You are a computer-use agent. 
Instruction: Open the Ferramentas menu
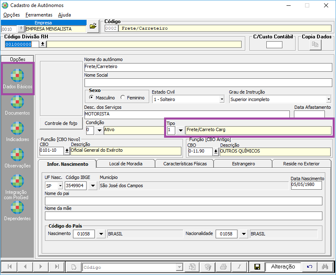pyautogui.click(x=39, y=15)
